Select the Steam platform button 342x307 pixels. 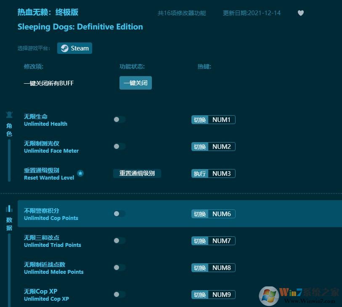coord(74,48)
